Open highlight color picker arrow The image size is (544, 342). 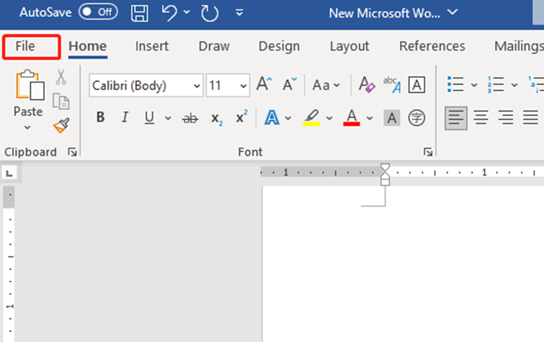tap(329, 118)
